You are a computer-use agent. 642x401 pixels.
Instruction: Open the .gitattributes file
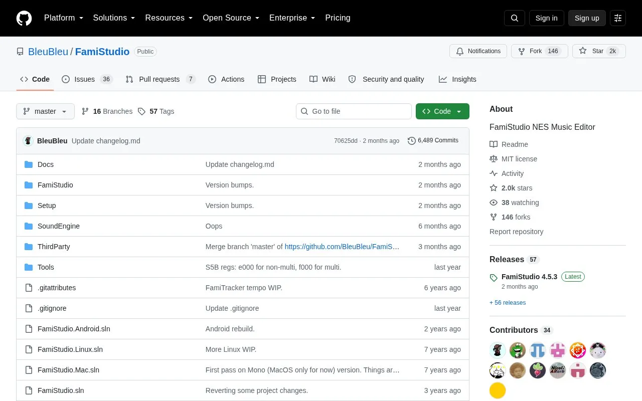pos(57,288)
